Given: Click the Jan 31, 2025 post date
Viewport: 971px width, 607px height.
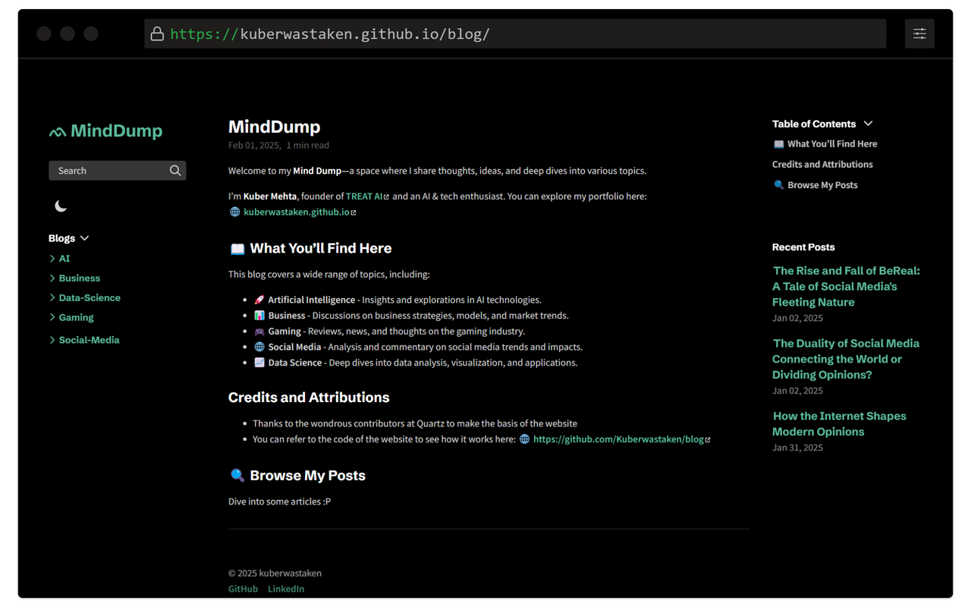Looking at the screenshot, I should click(x=797, y=448).
